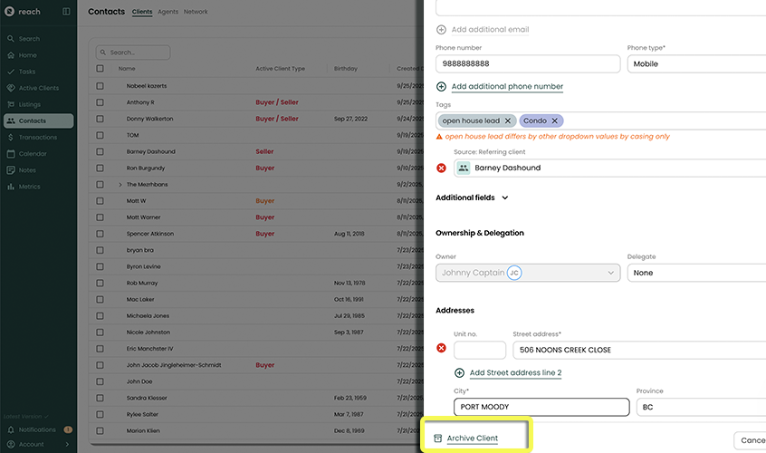Image resolution: width=766 pixels, height=453 pixels.
Task: Delete the Barney Dashound referring source
Action: click(442, 168)
